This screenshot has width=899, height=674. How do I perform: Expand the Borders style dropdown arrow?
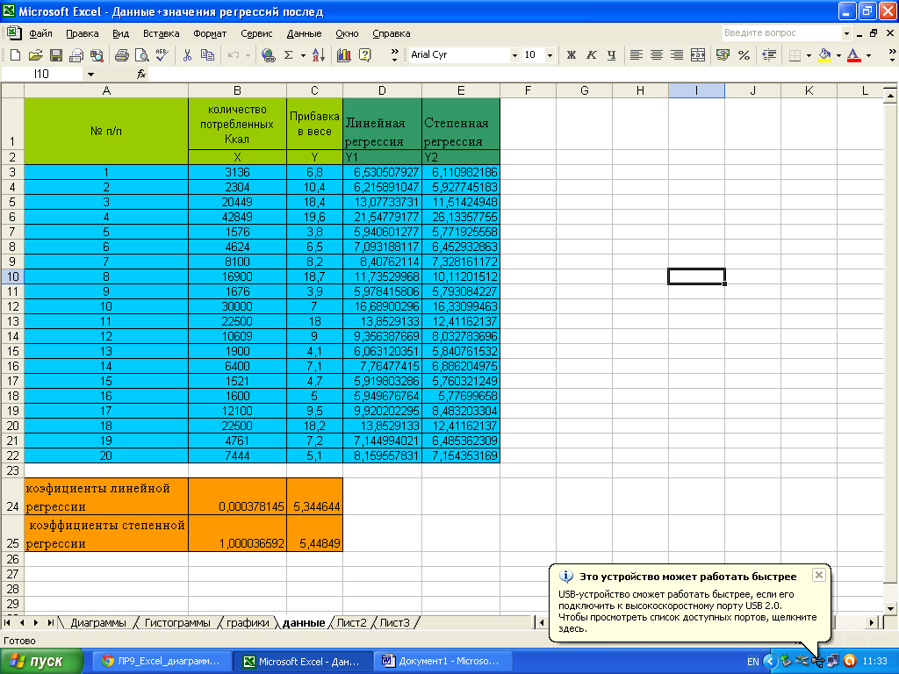[809, 55]
